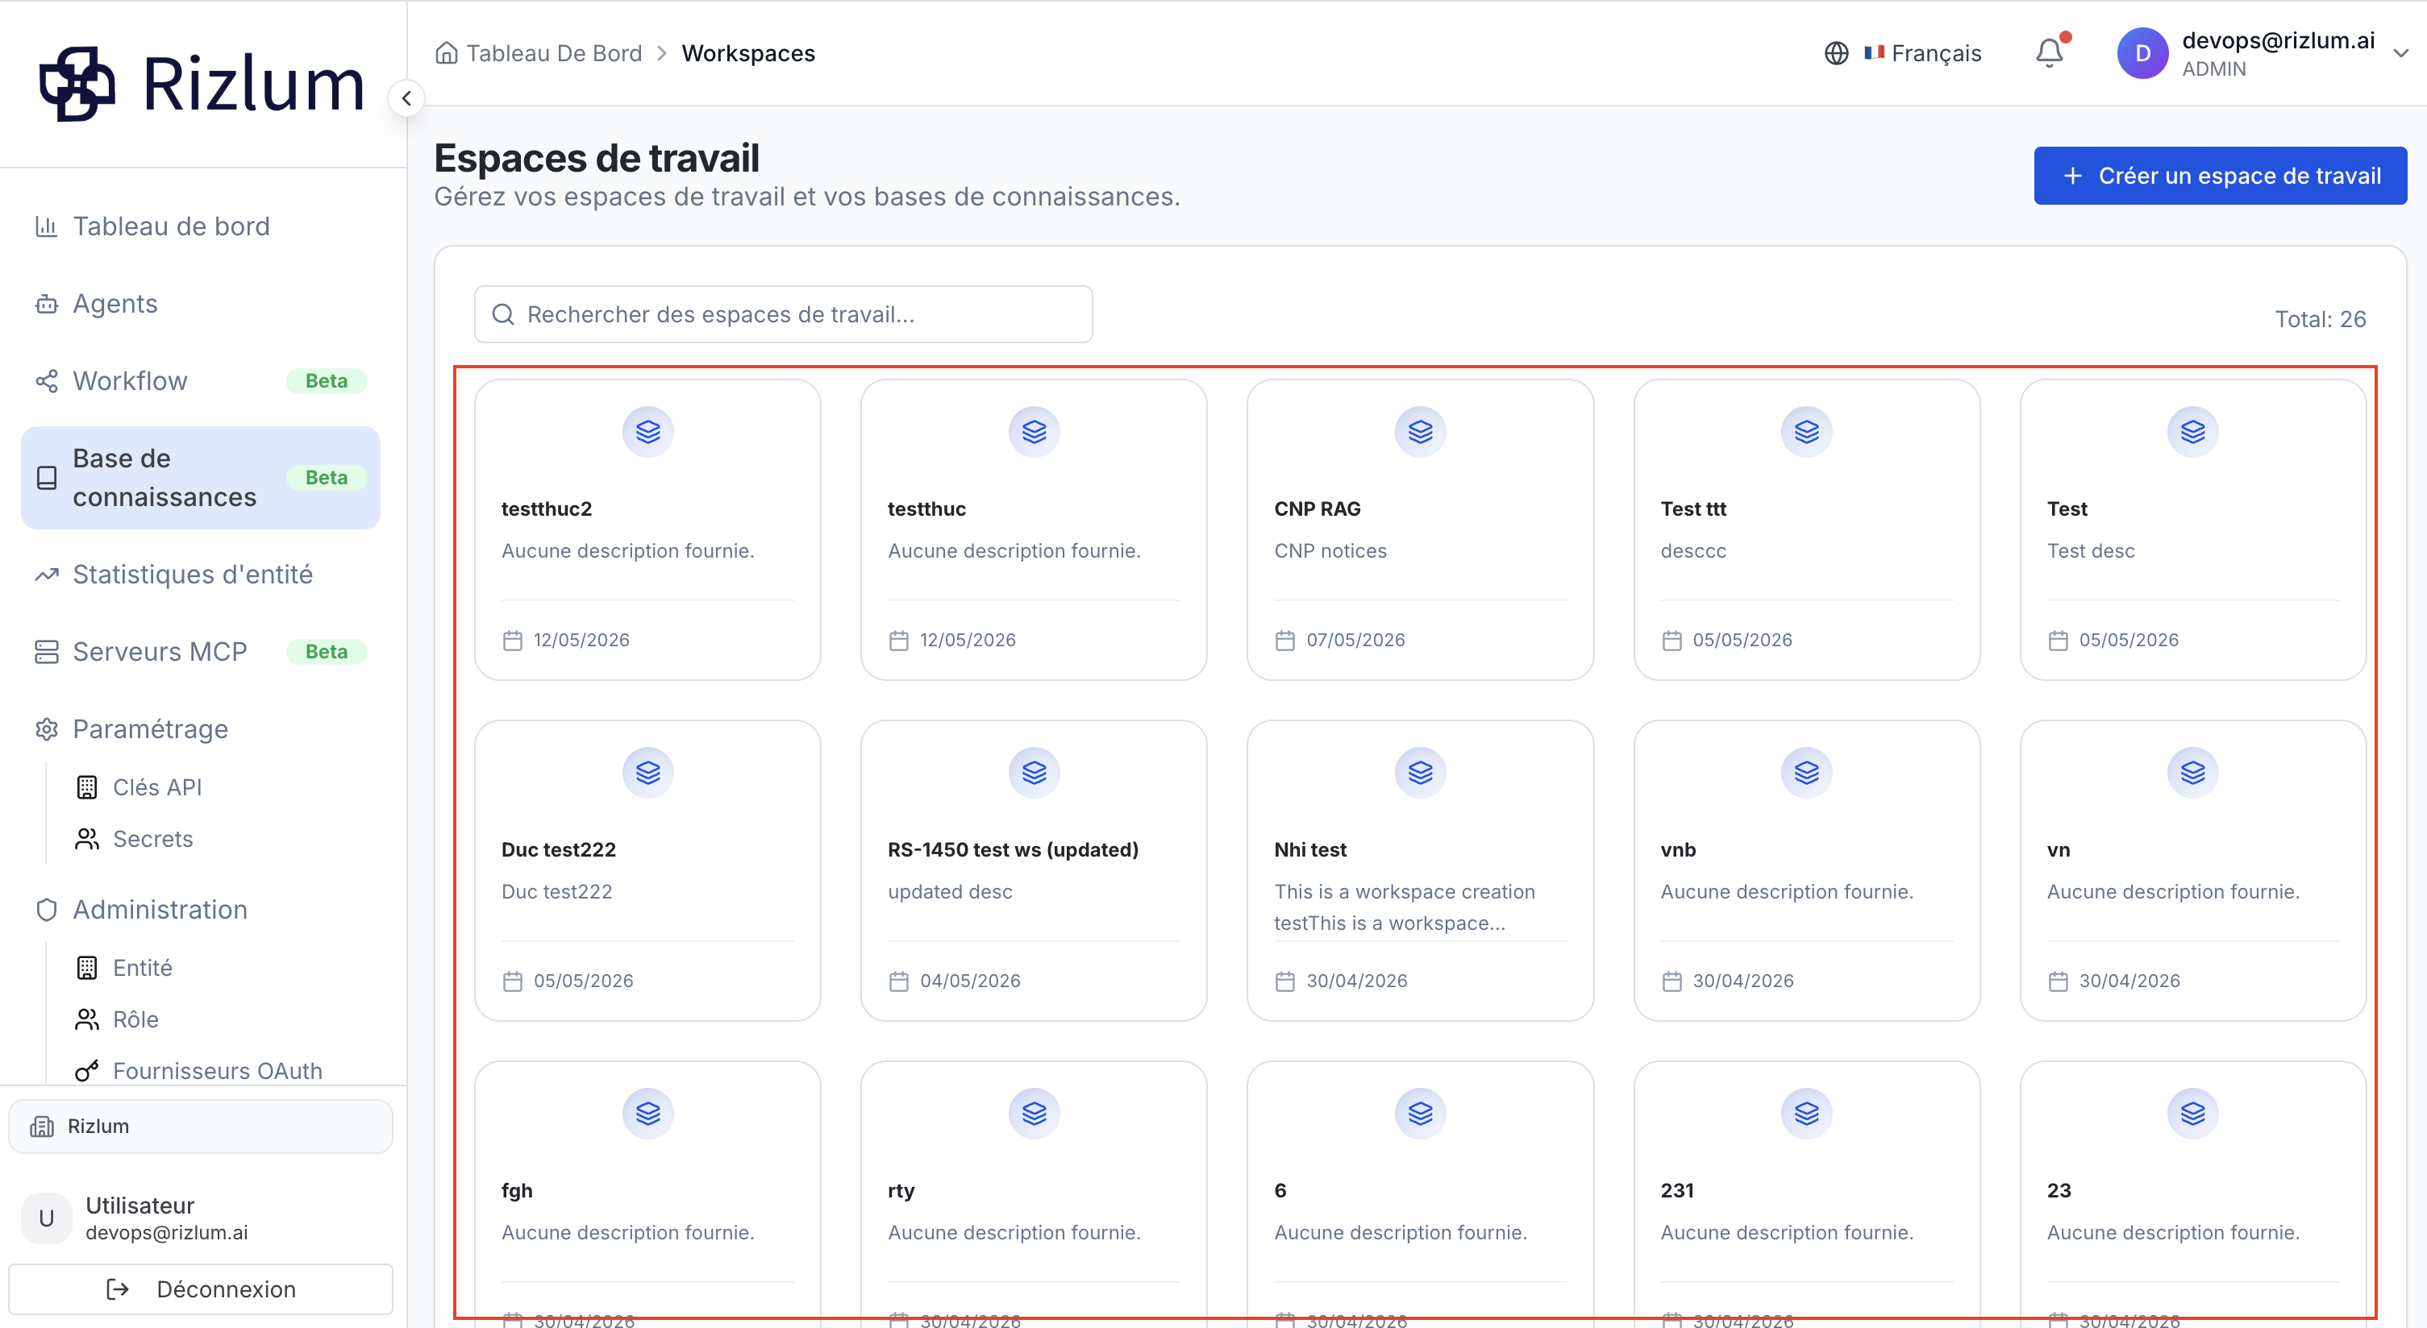Open the vn workspace title
Screen dimensions: 2427x1328
tap(2058, 850)
